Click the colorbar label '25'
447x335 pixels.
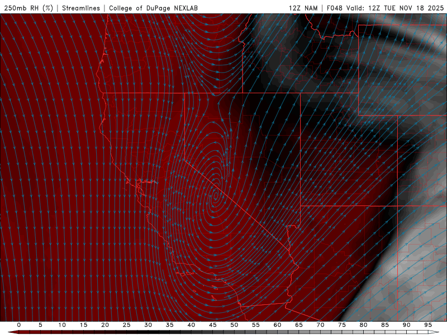point(127,325)
